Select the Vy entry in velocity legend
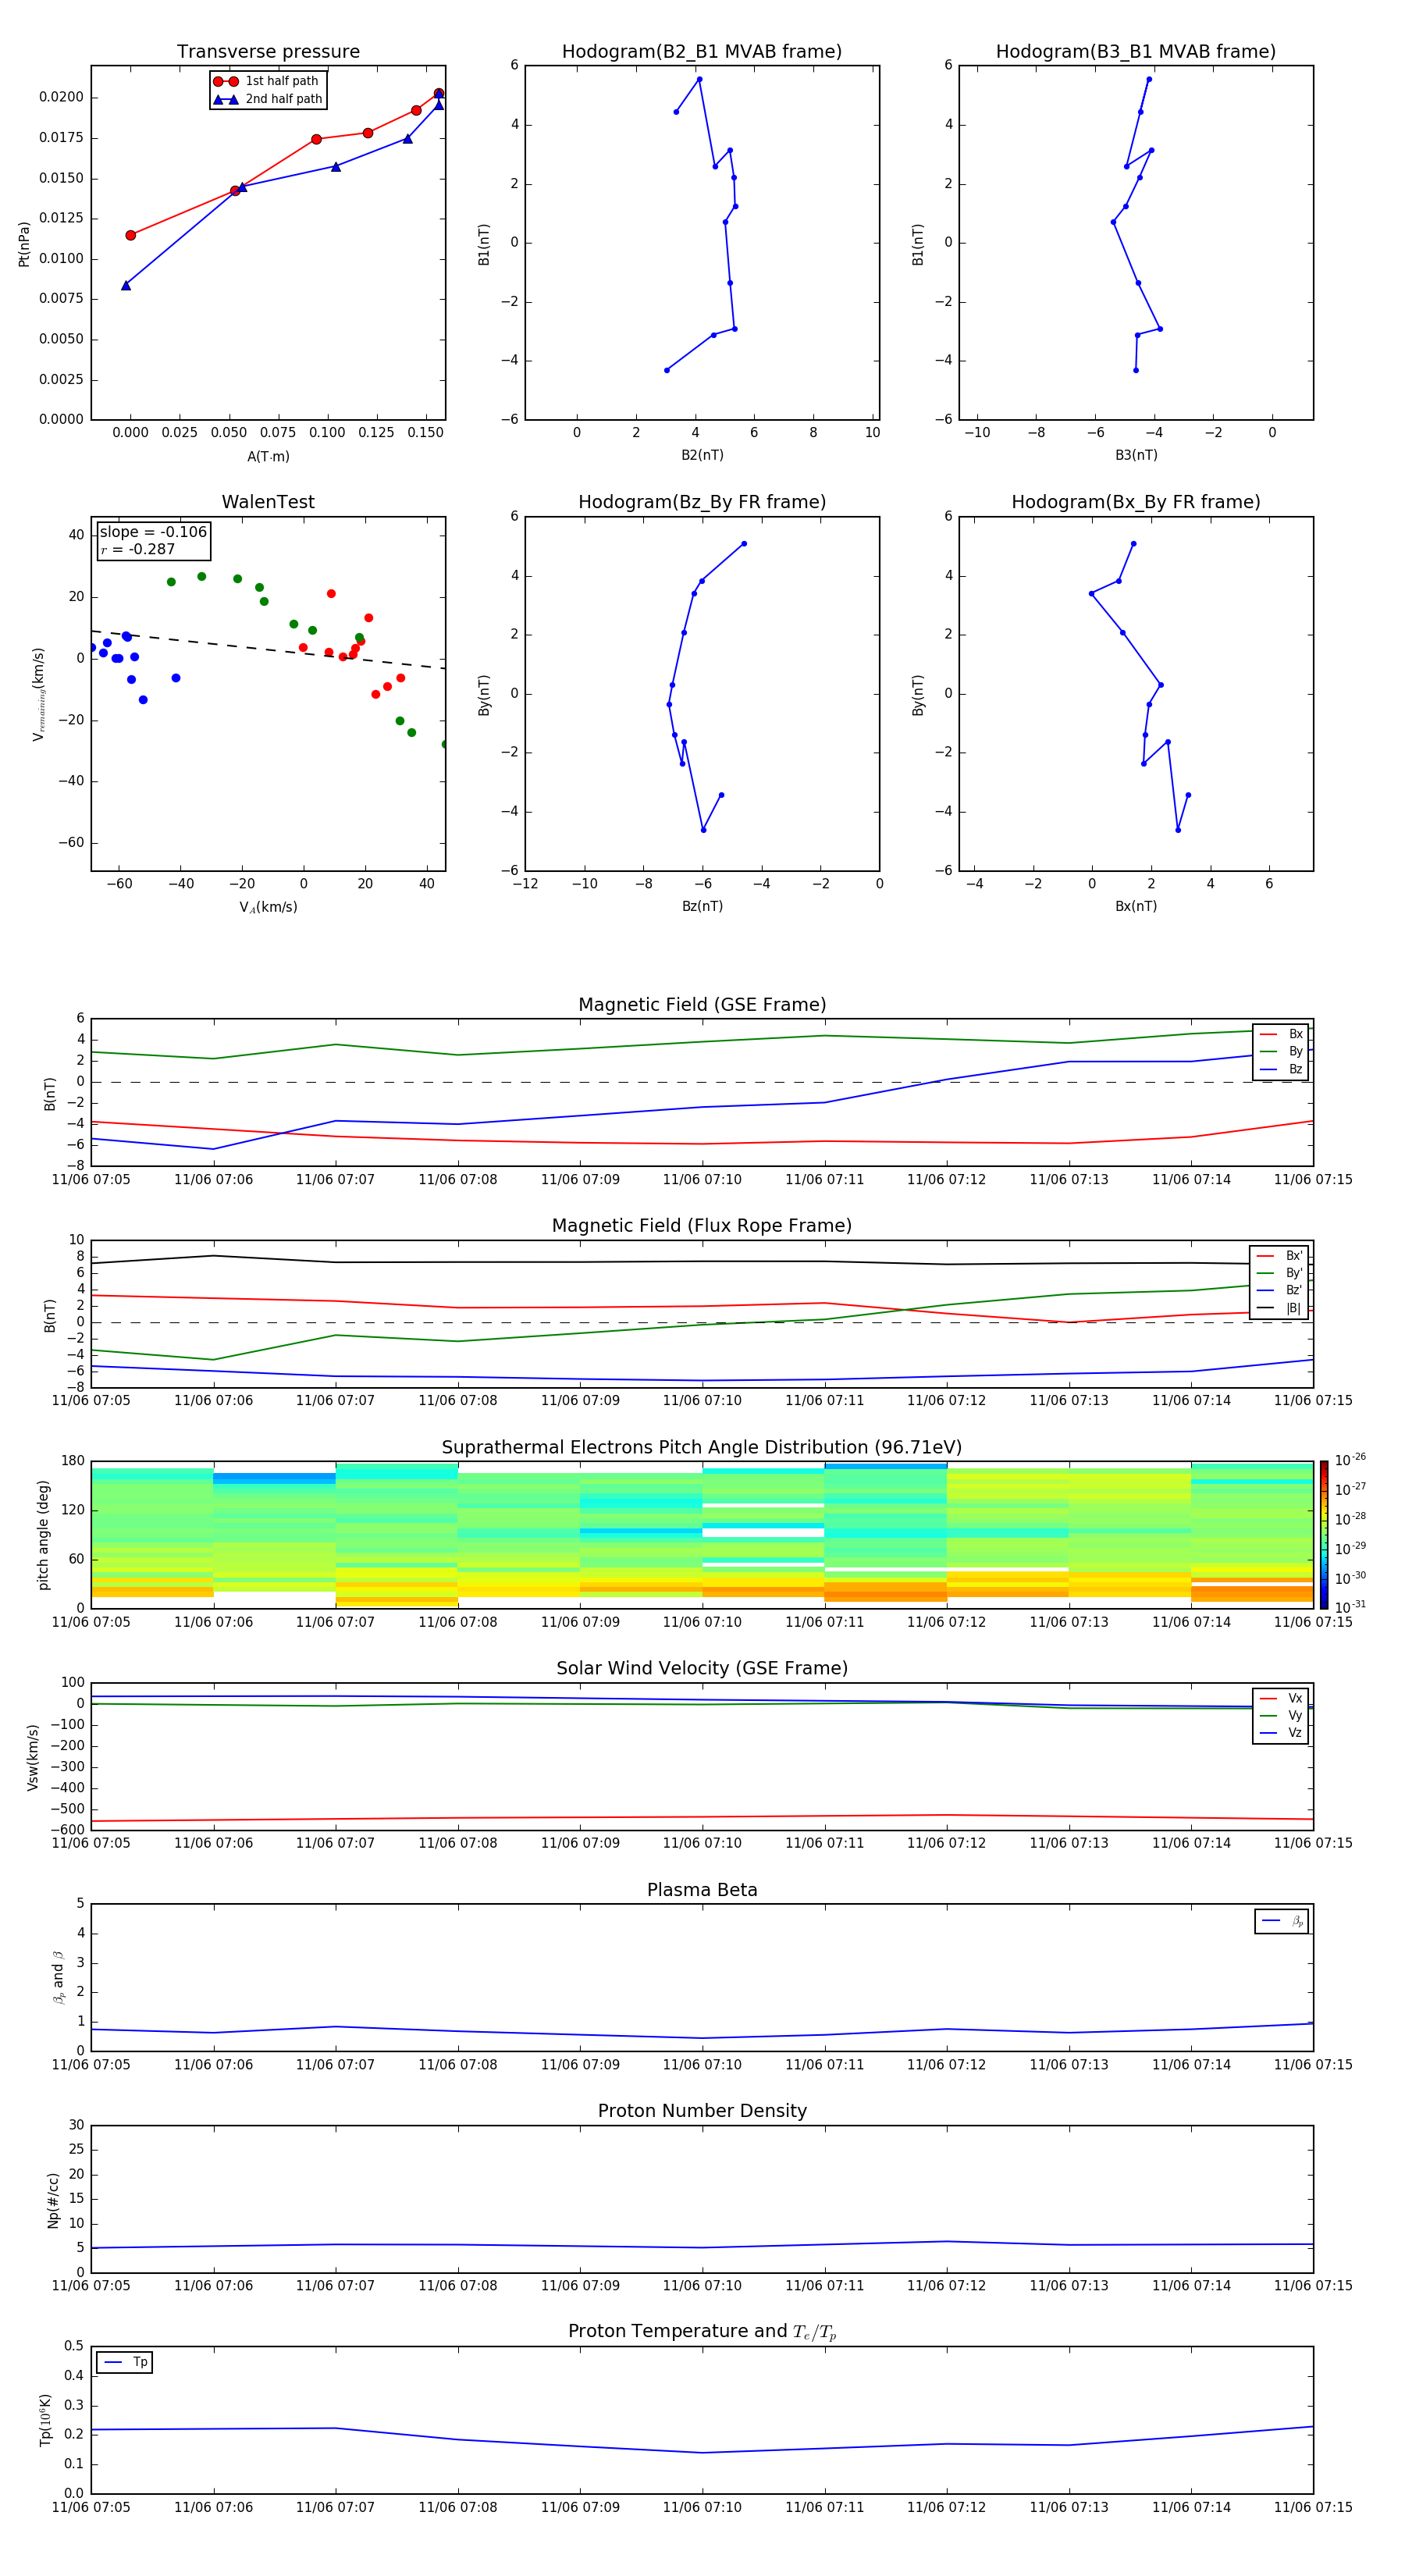This screenshot has width=1405, height=2576. pos(1281,1715)
